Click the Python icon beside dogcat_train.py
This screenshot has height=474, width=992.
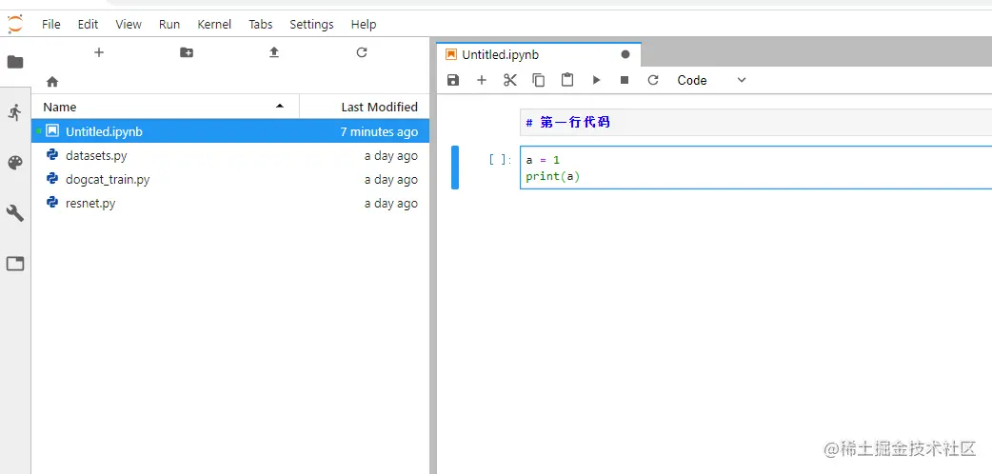coord(52,178)
